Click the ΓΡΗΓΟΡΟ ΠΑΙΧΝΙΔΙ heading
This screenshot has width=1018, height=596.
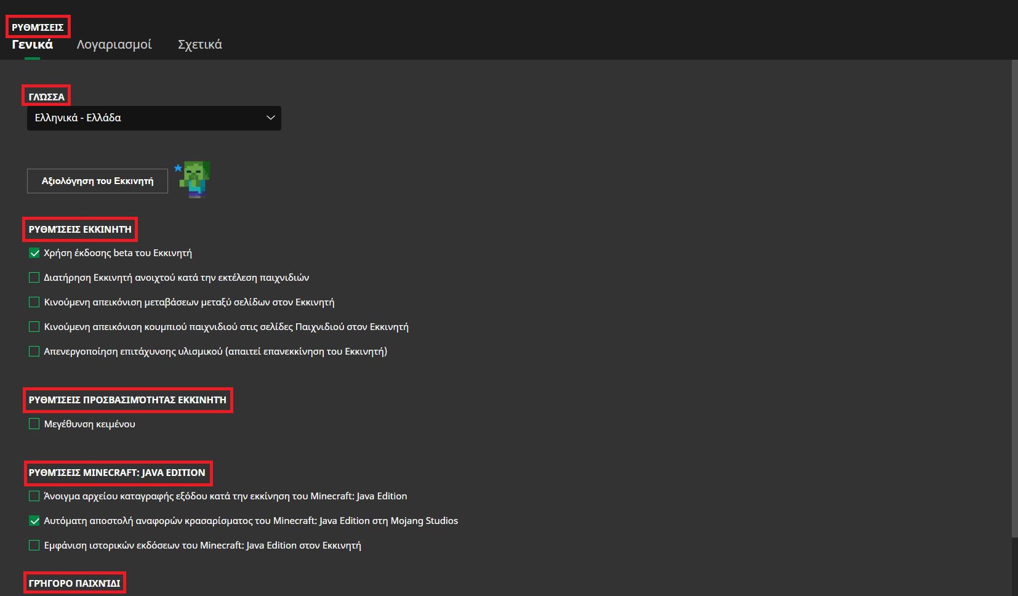[74, 583]
